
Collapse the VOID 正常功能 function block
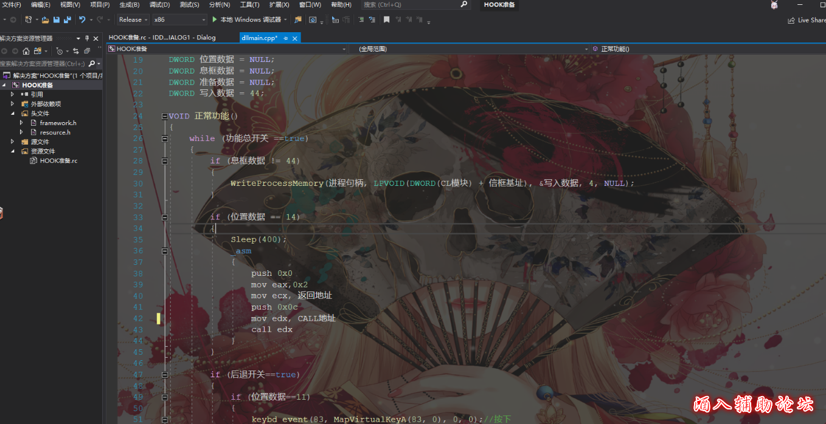point(165,116)
